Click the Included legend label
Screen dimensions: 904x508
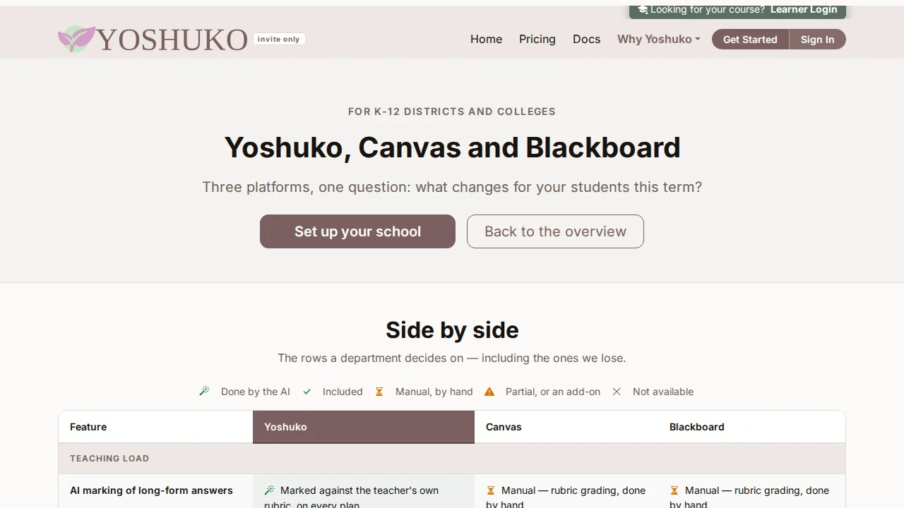coord(343,392)
